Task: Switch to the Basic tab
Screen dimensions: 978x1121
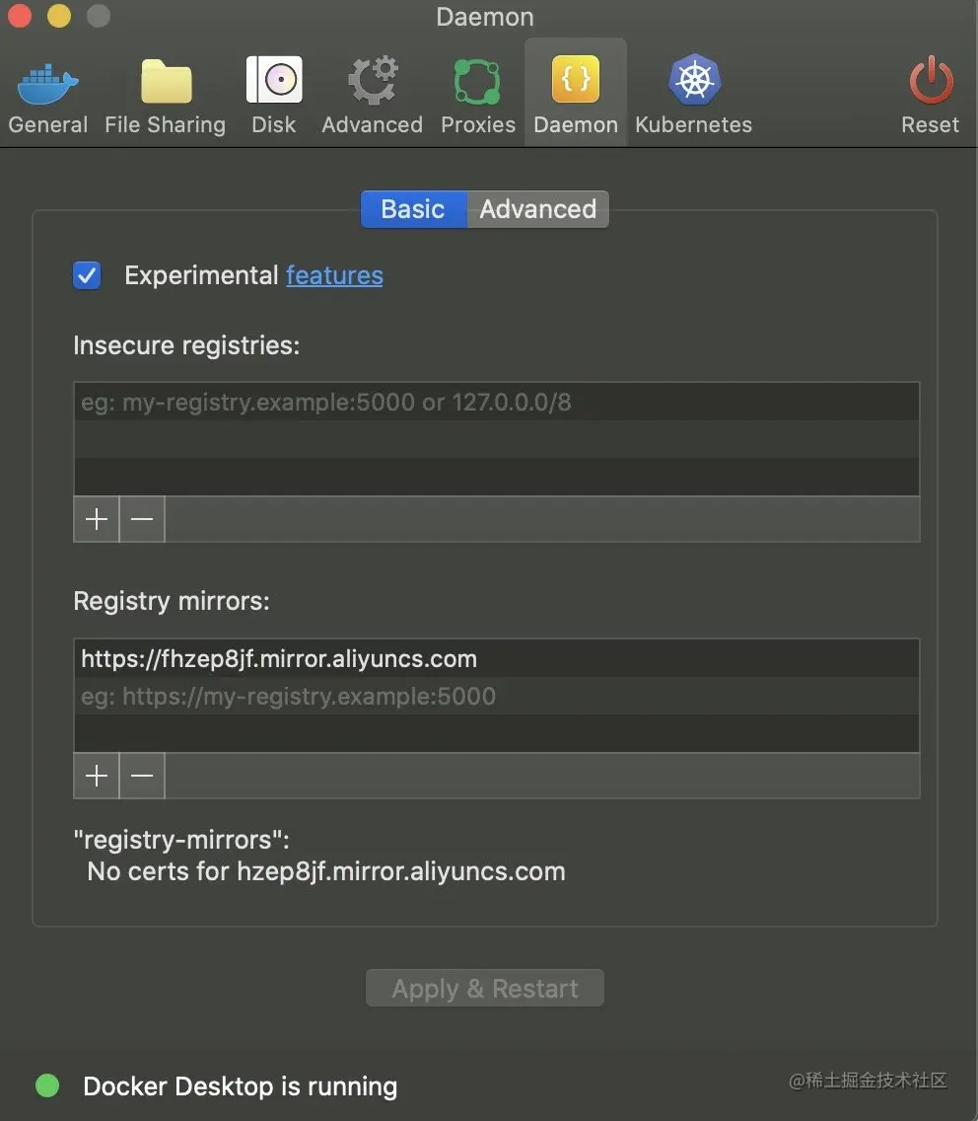Action: click(414, 209)
